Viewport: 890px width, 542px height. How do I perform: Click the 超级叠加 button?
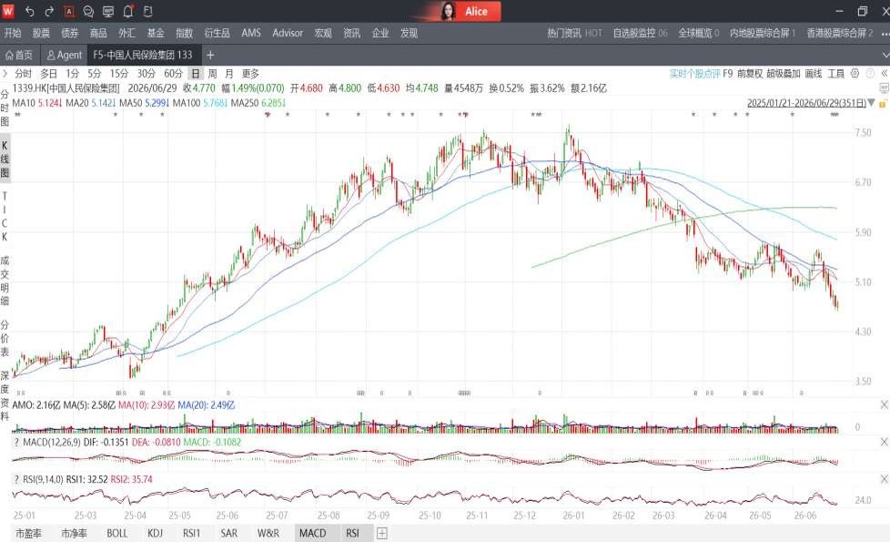click(x=784, y=73)
